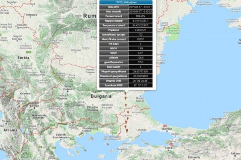Click the altitude value 108.5
241x160 pixels.
point(140,58)
